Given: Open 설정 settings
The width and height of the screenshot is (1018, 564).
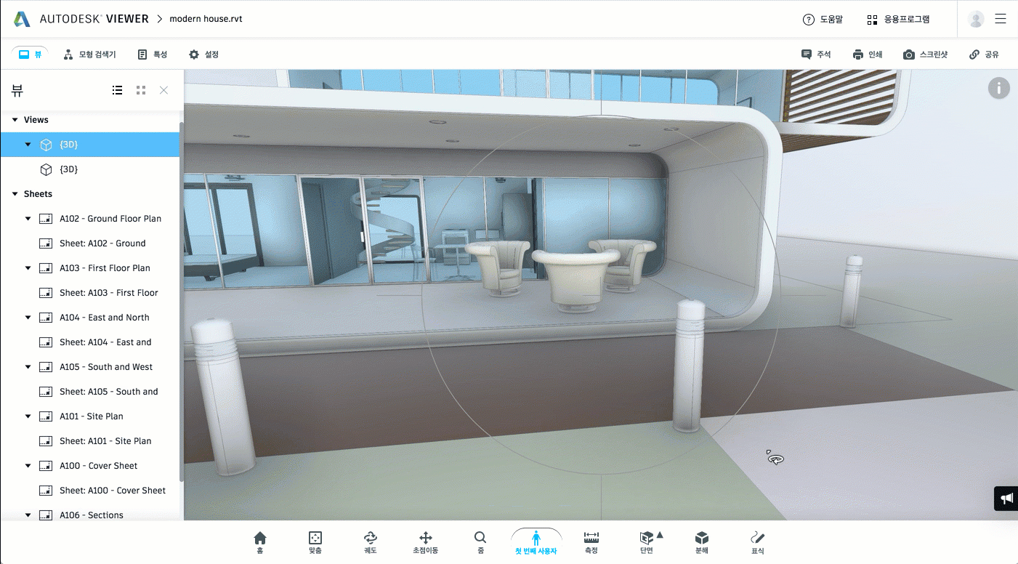Looking at the screenshot, I should pos(203,55).
